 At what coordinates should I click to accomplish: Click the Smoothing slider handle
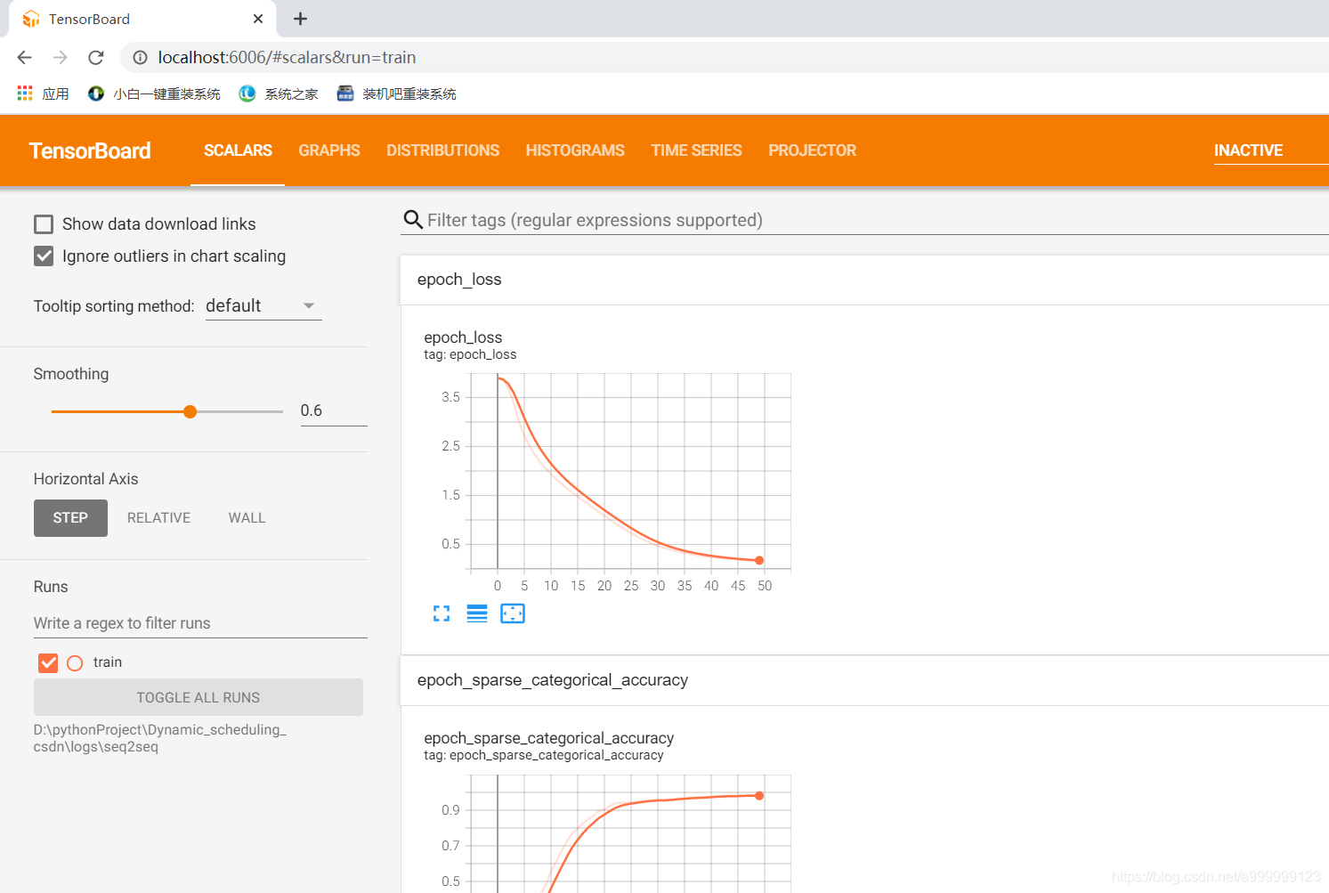[x=190, y=411]
